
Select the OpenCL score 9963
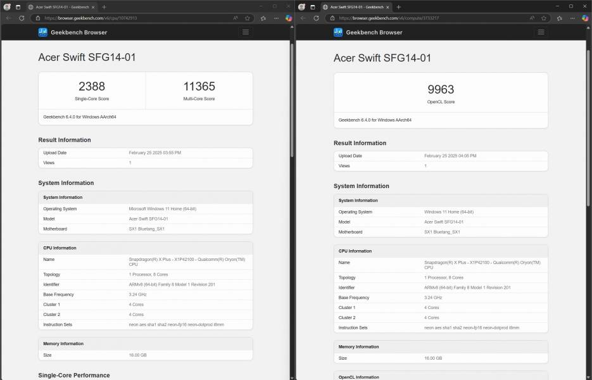(x=441, y=89)
